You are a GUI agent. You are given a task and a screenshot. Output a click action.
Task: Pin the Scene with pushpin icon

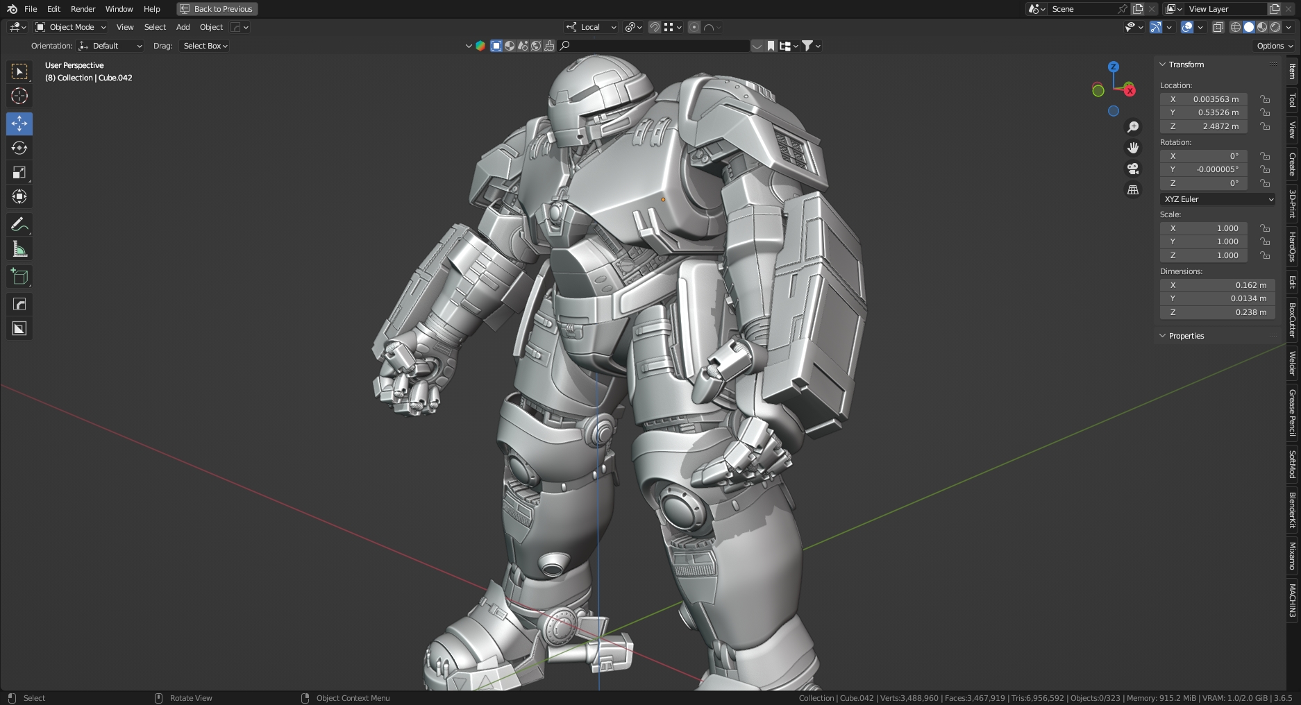tap(1122, 9)
